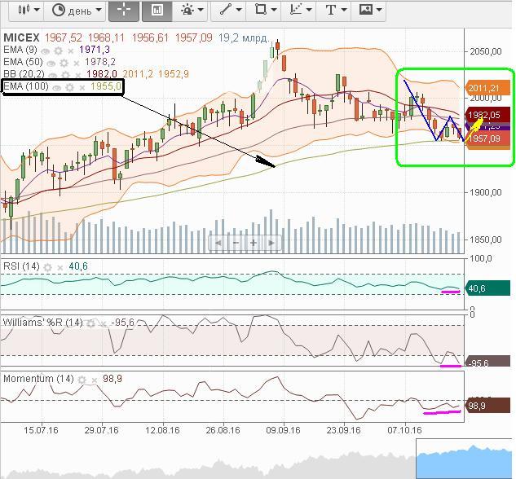Toggle the volume bars panel button
516x479 pixels.
click(x=157, y=11)
